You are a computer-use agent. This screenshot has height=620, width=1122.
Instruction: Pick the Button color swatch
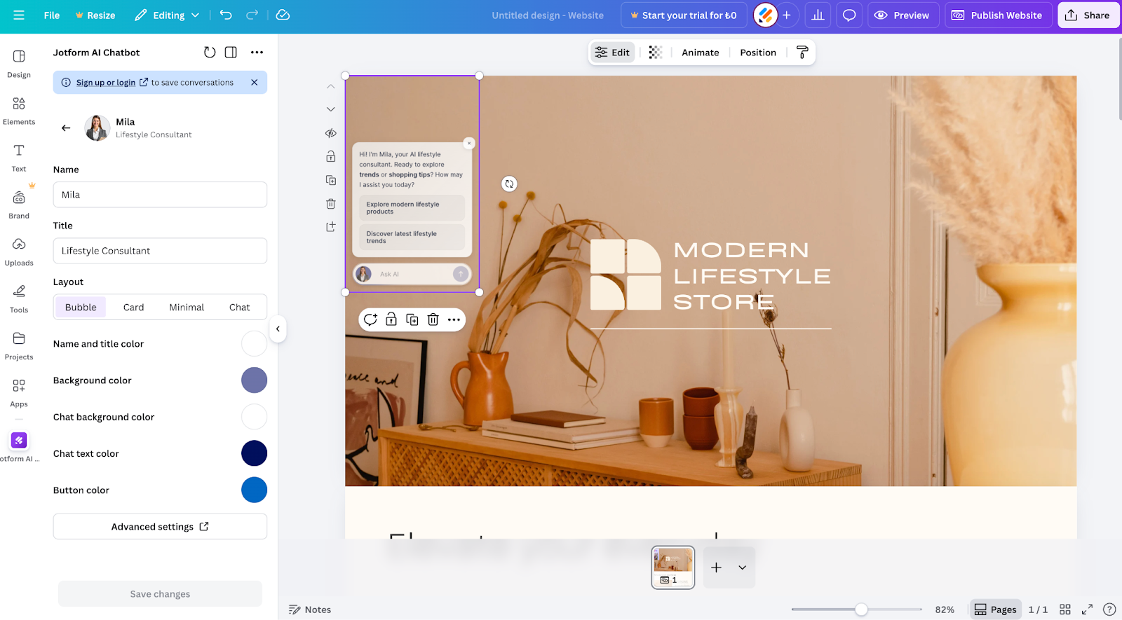click(x=254, y=490)
